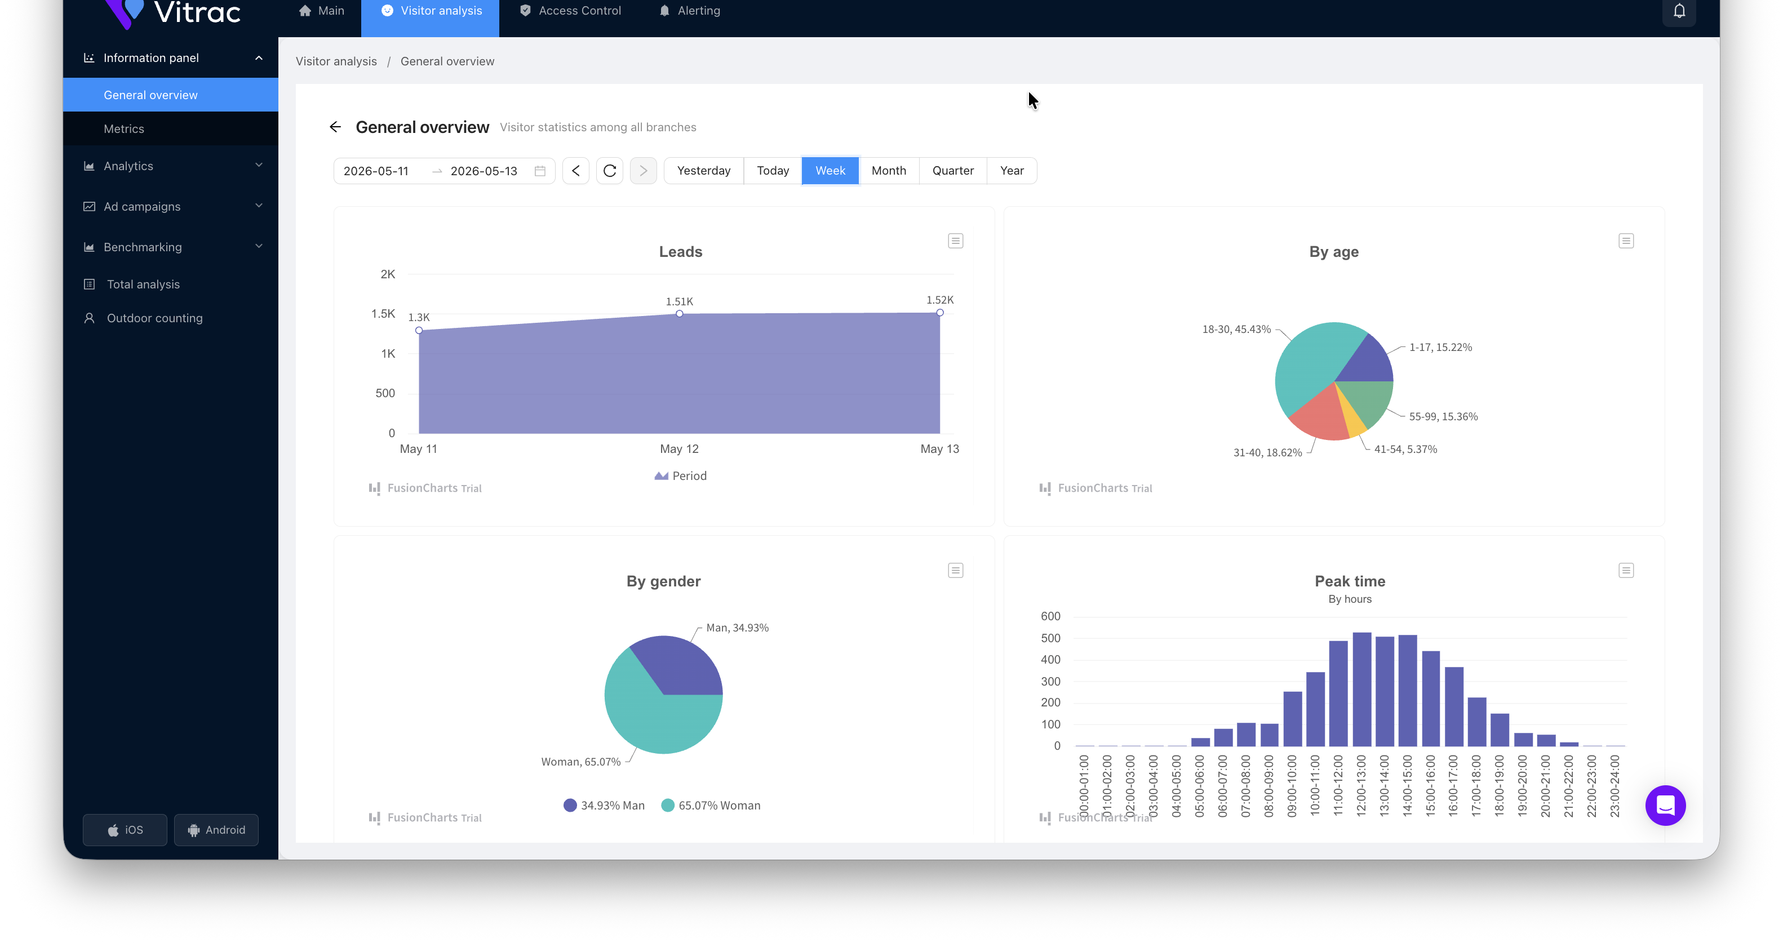Click the Ad campaigns sidebar icon
The height and width of the screenshot is (943, 1783).
(x=88, y=207)
